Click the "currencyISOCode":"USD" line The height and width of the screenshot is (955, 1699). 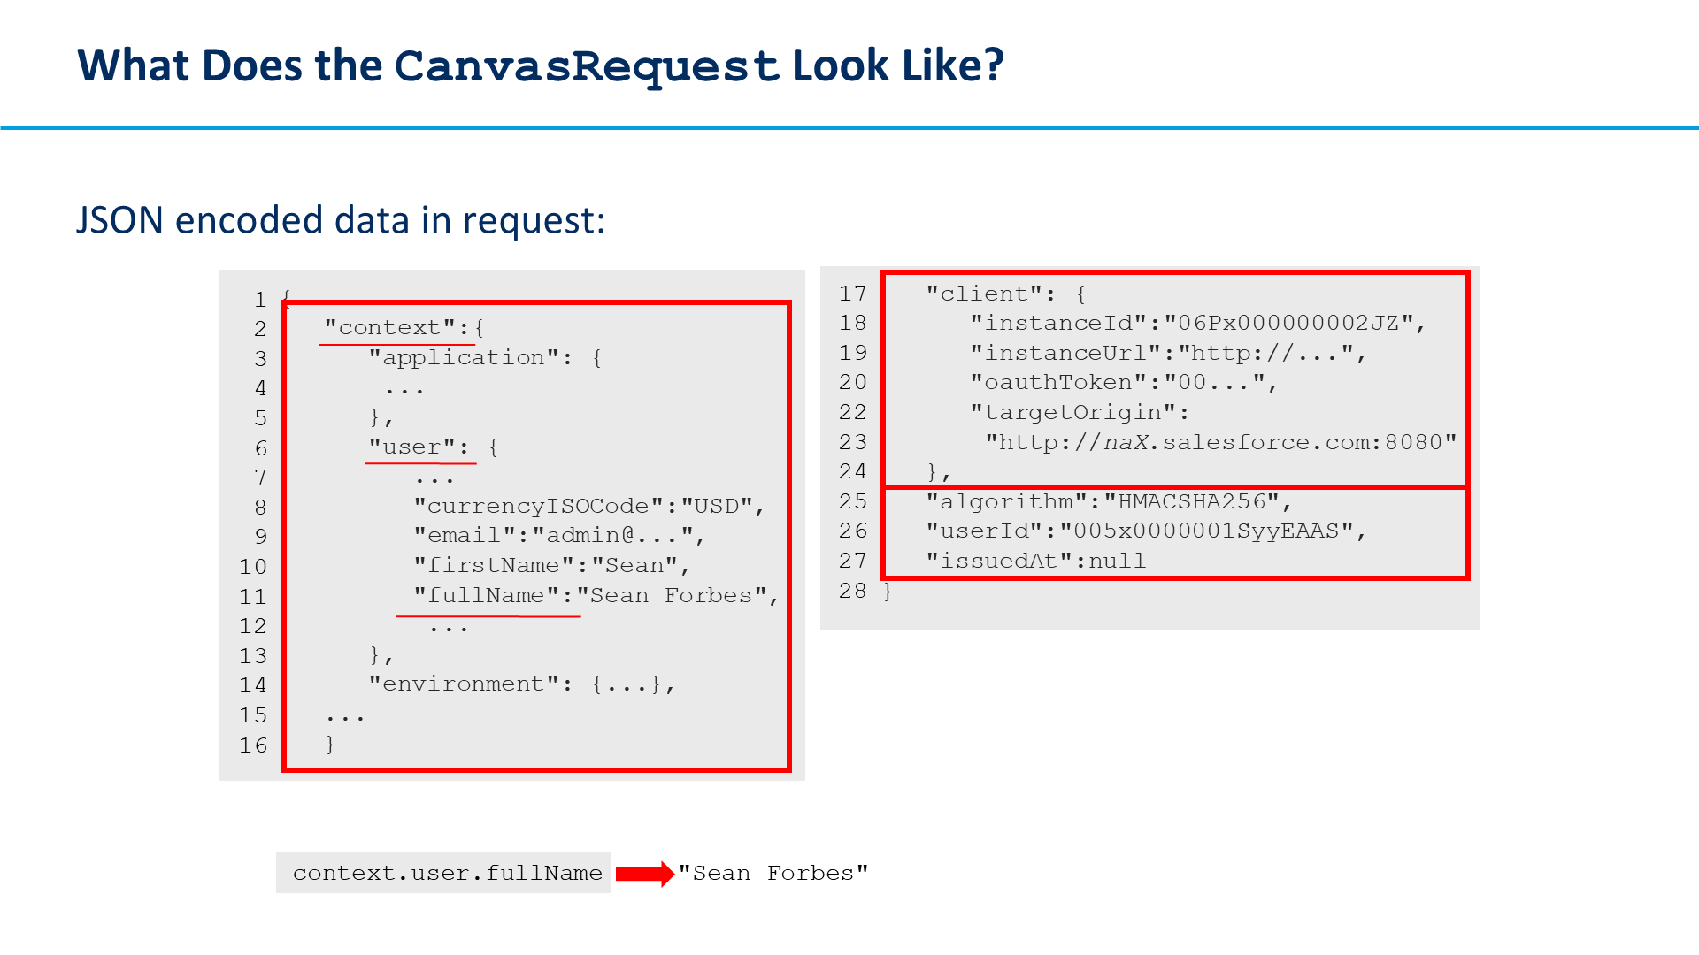pyautogui.click(x=589, y=507)
